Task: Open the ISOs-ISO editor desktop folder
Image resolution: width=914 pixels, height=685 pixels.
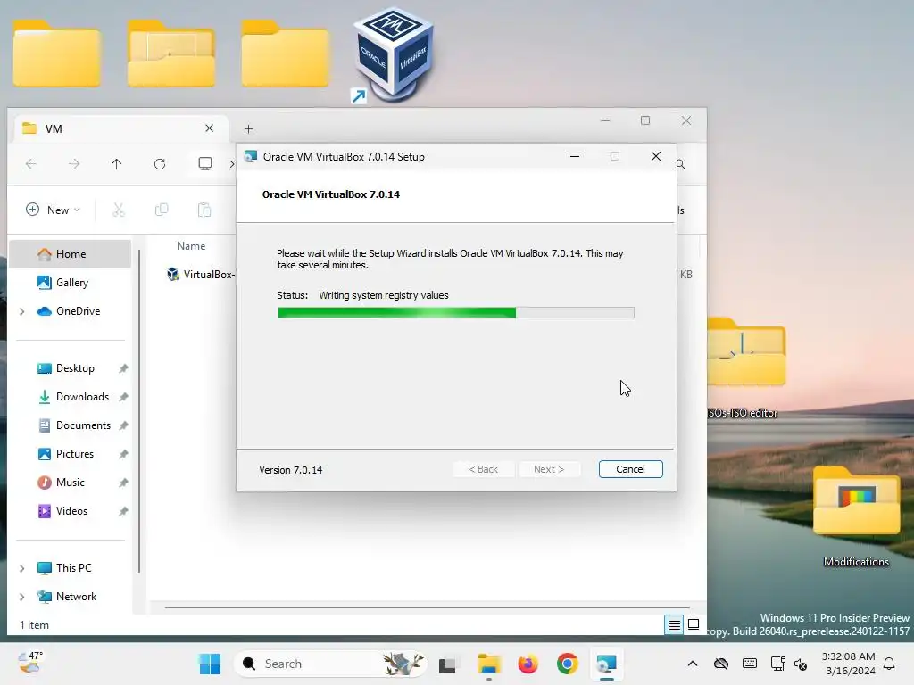Action: point(746,367)
